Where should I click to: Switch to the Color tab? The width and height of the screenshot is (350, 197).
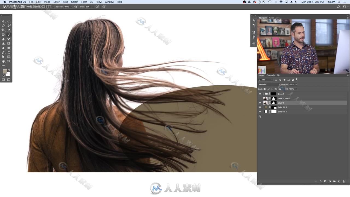(272, 18)
